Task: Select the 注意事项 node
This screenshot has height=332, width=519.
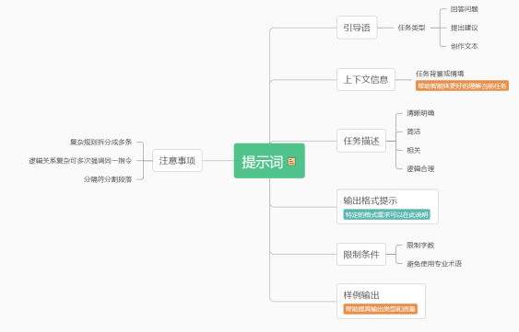Action: 177,161
